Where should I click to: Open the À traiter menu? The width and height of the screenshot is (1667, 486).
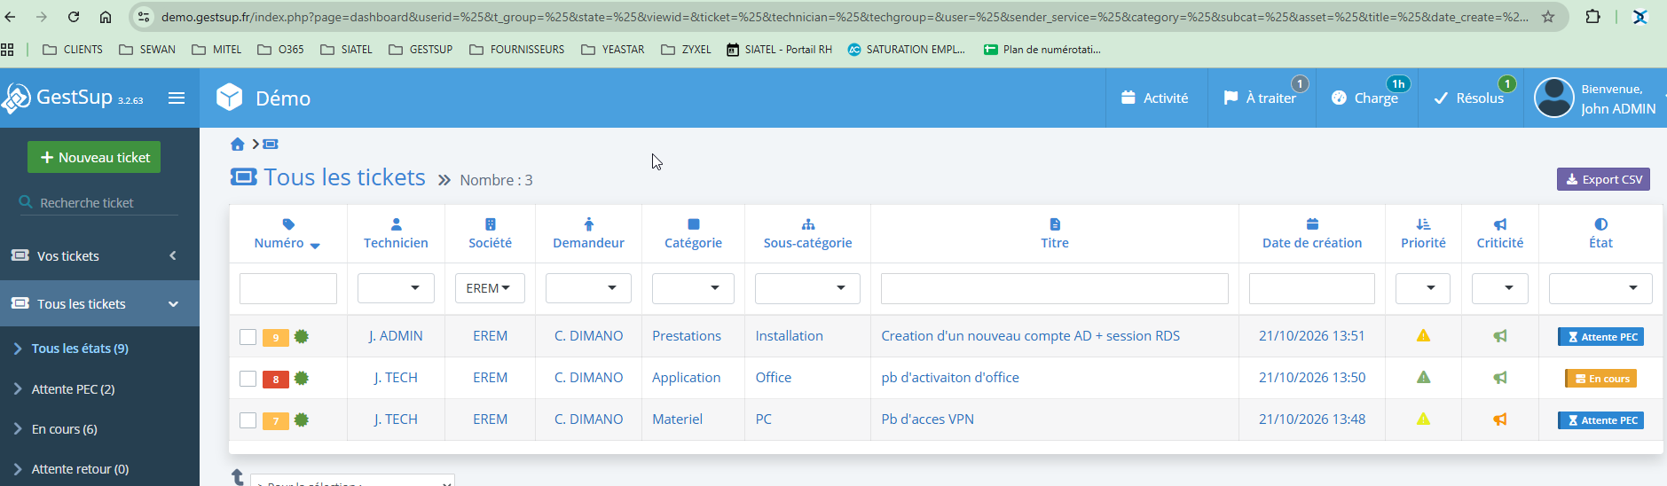click(x=1260, y=98)
